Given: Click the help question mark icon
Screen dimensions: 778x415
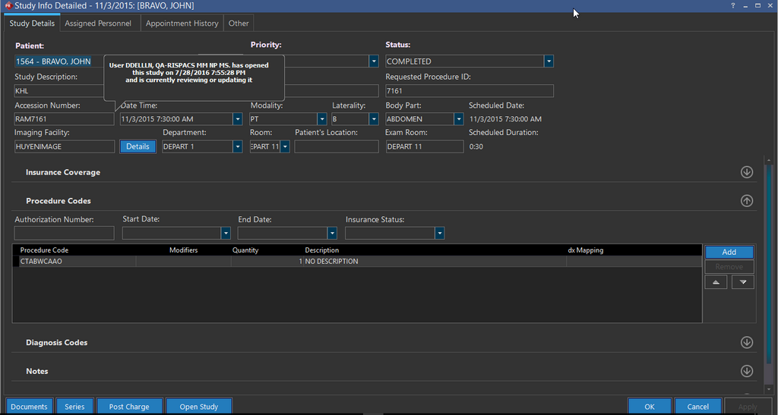Looking at the screenshot, I should coord(732,5).
